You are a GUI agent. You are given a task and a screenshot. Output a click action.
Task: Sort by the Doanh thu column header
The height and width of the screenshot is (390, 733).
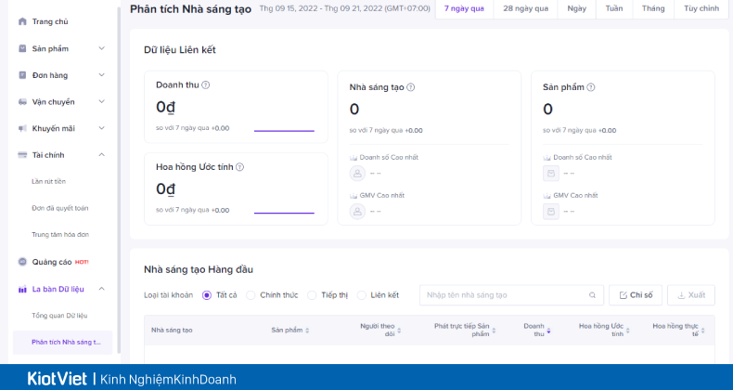point(536,330)
